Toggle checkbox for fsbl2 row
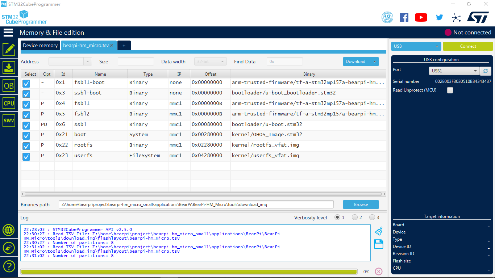Image resolution: width=495 pixels, height=278 pixels. (26, 115)
